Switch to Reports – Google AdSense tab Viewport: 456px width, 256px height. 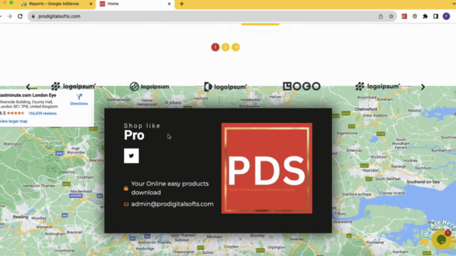pos(54,4)
